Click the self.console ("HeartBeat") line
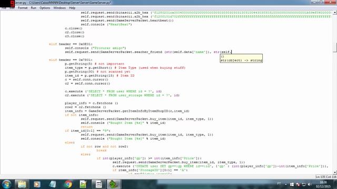 (x=106, y=25)
